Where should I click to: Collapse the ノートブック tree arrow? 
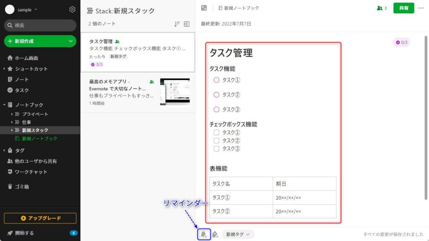click(x=4, y=105)
